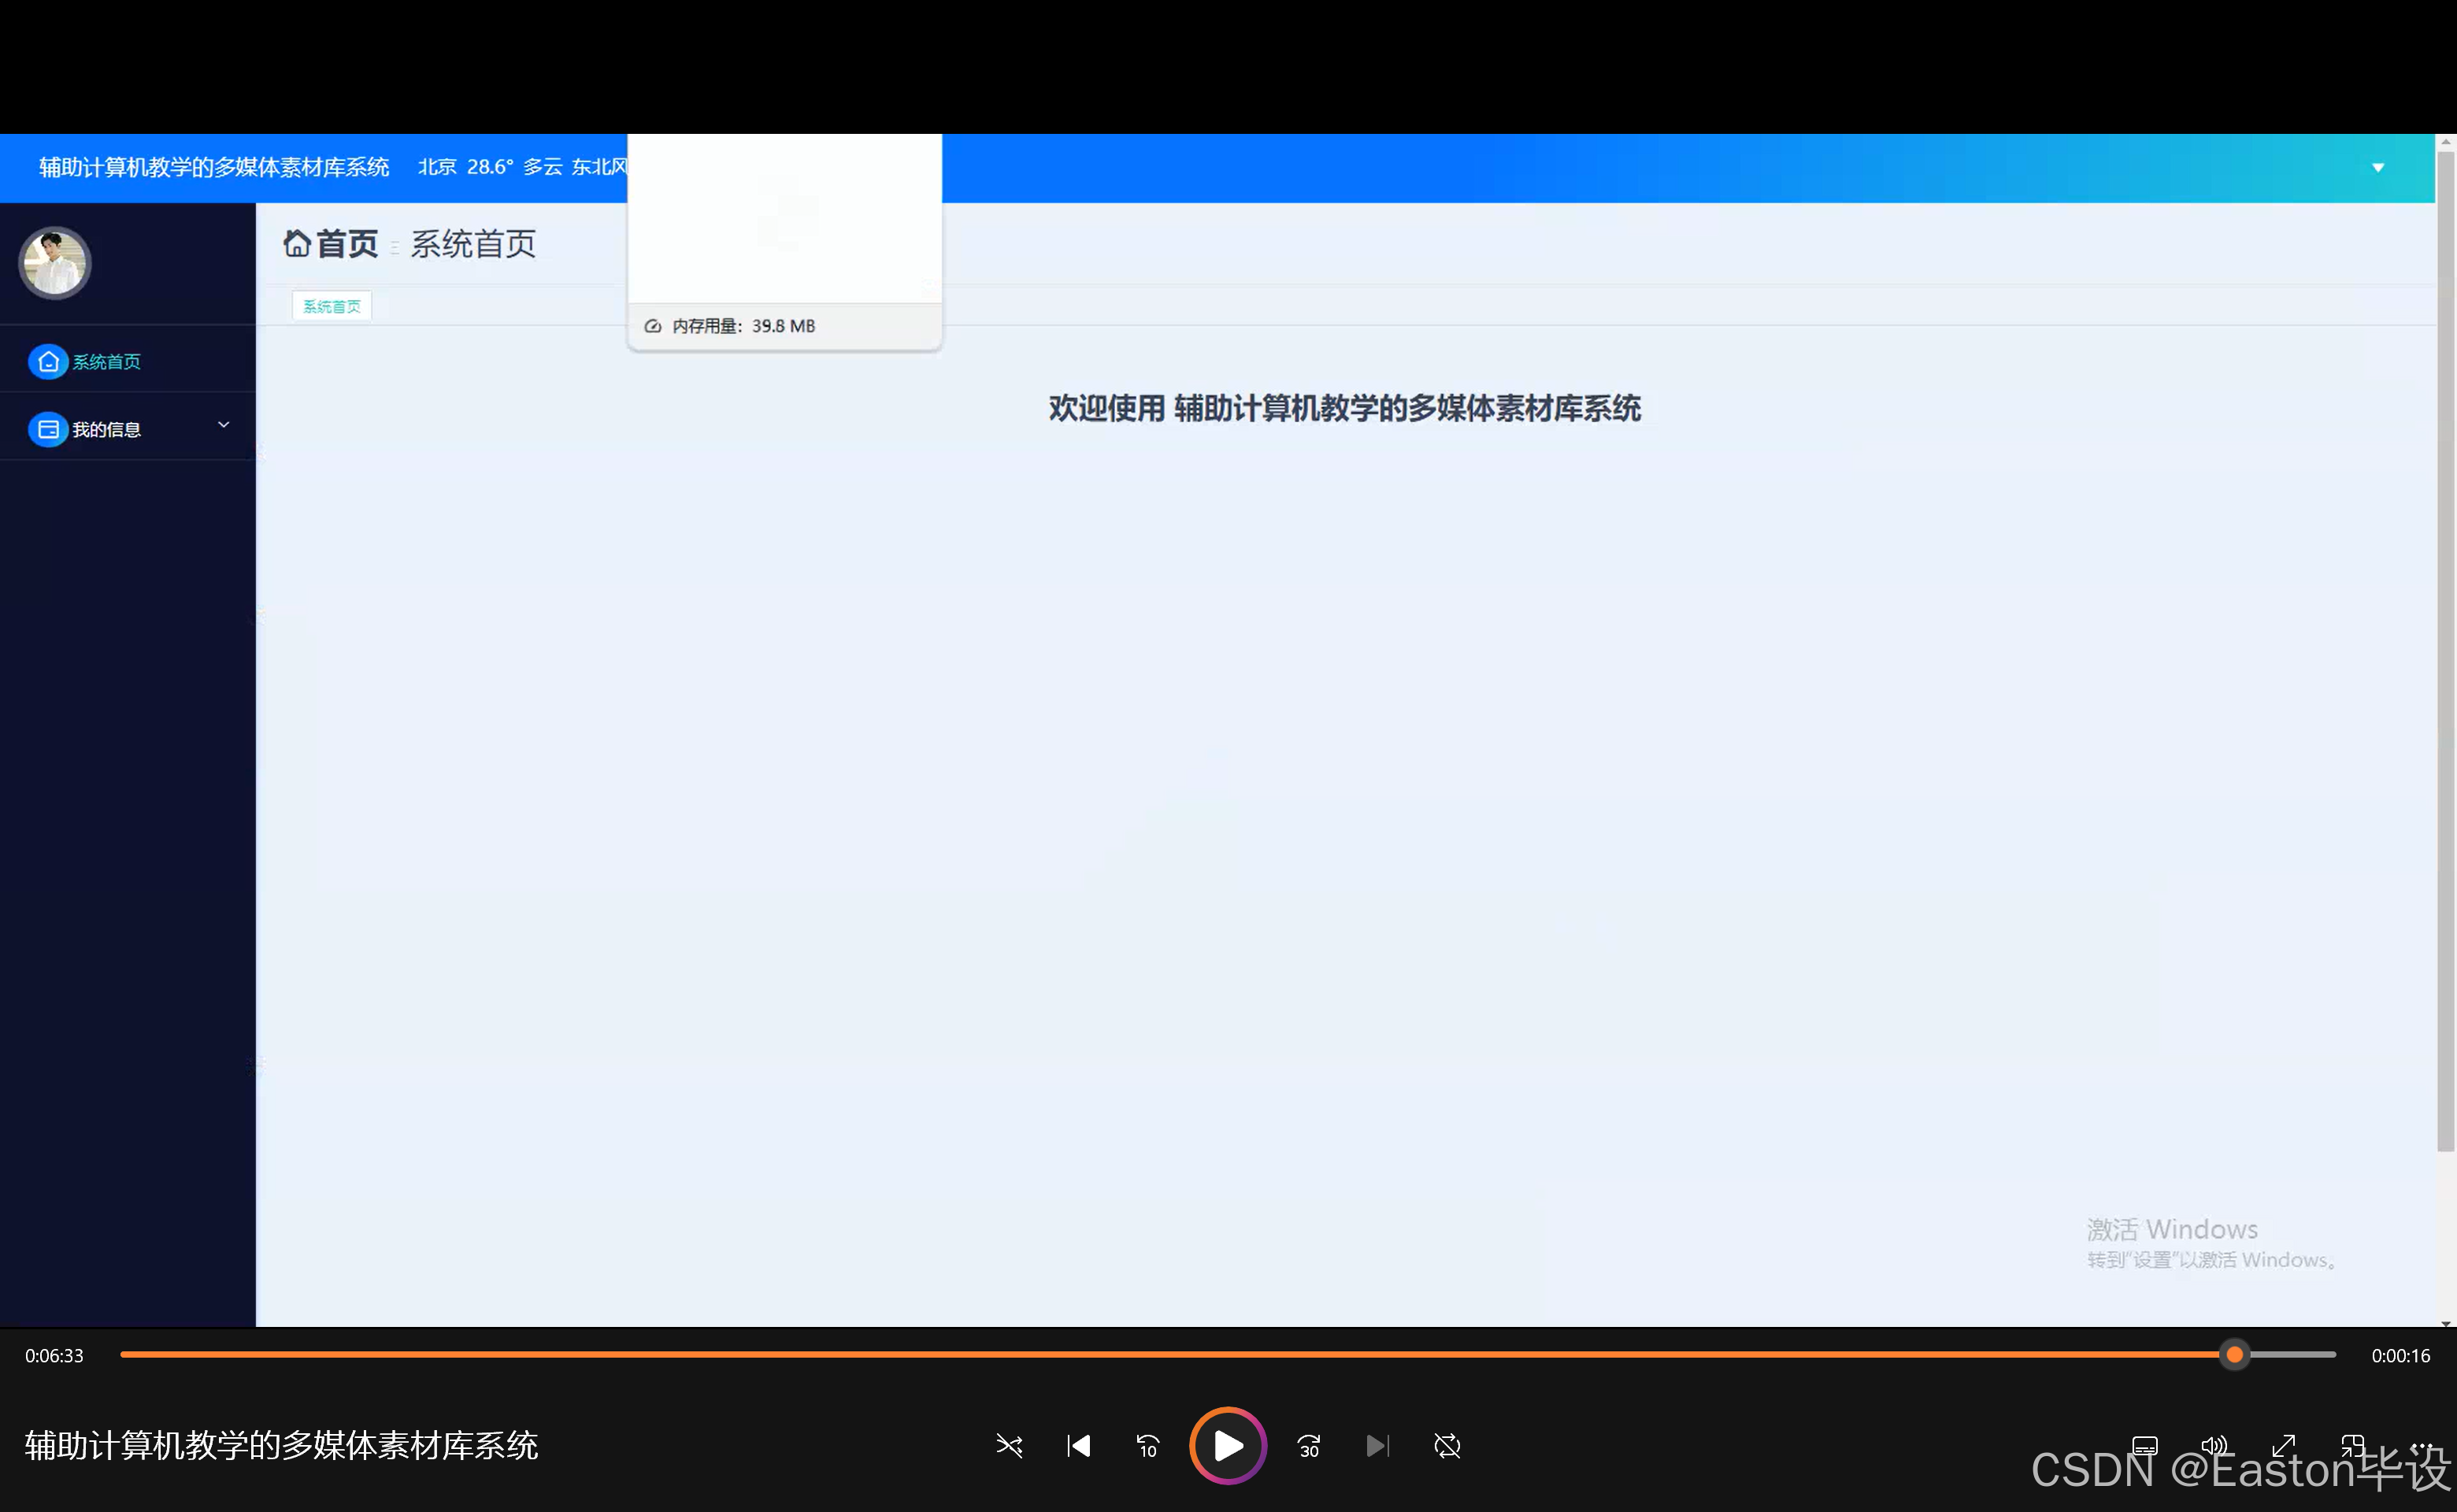Click the enter fullscreen icon
This screenshot has width=2457, height=1512.
pos(2284,1447)
